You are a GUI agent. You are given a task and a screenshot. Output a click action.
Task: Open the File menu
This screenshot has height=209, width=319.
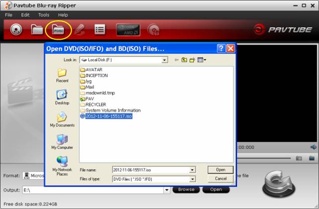click(x=8, y=15)
